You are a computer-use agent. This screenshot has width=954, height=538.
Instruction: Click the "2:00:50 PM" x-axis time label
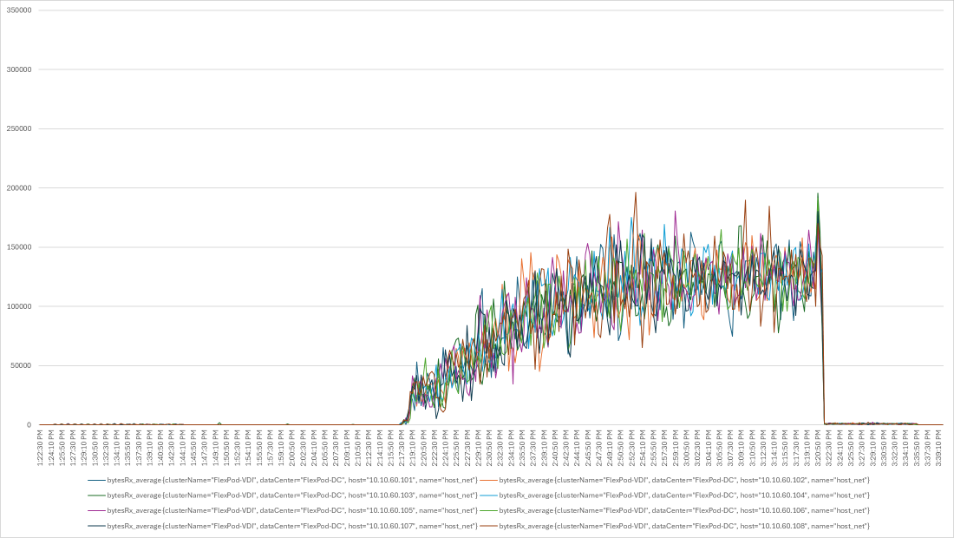[292, 449]
